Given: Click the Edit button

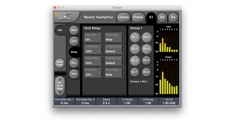Looking at the screenshot, I should tap(60, 30).
